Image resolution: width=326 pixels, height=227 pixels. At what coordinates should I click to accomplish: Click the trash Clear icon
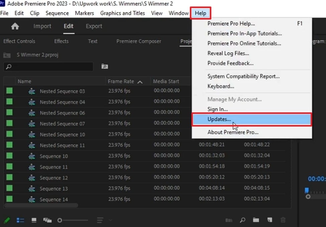coord(283,220)
